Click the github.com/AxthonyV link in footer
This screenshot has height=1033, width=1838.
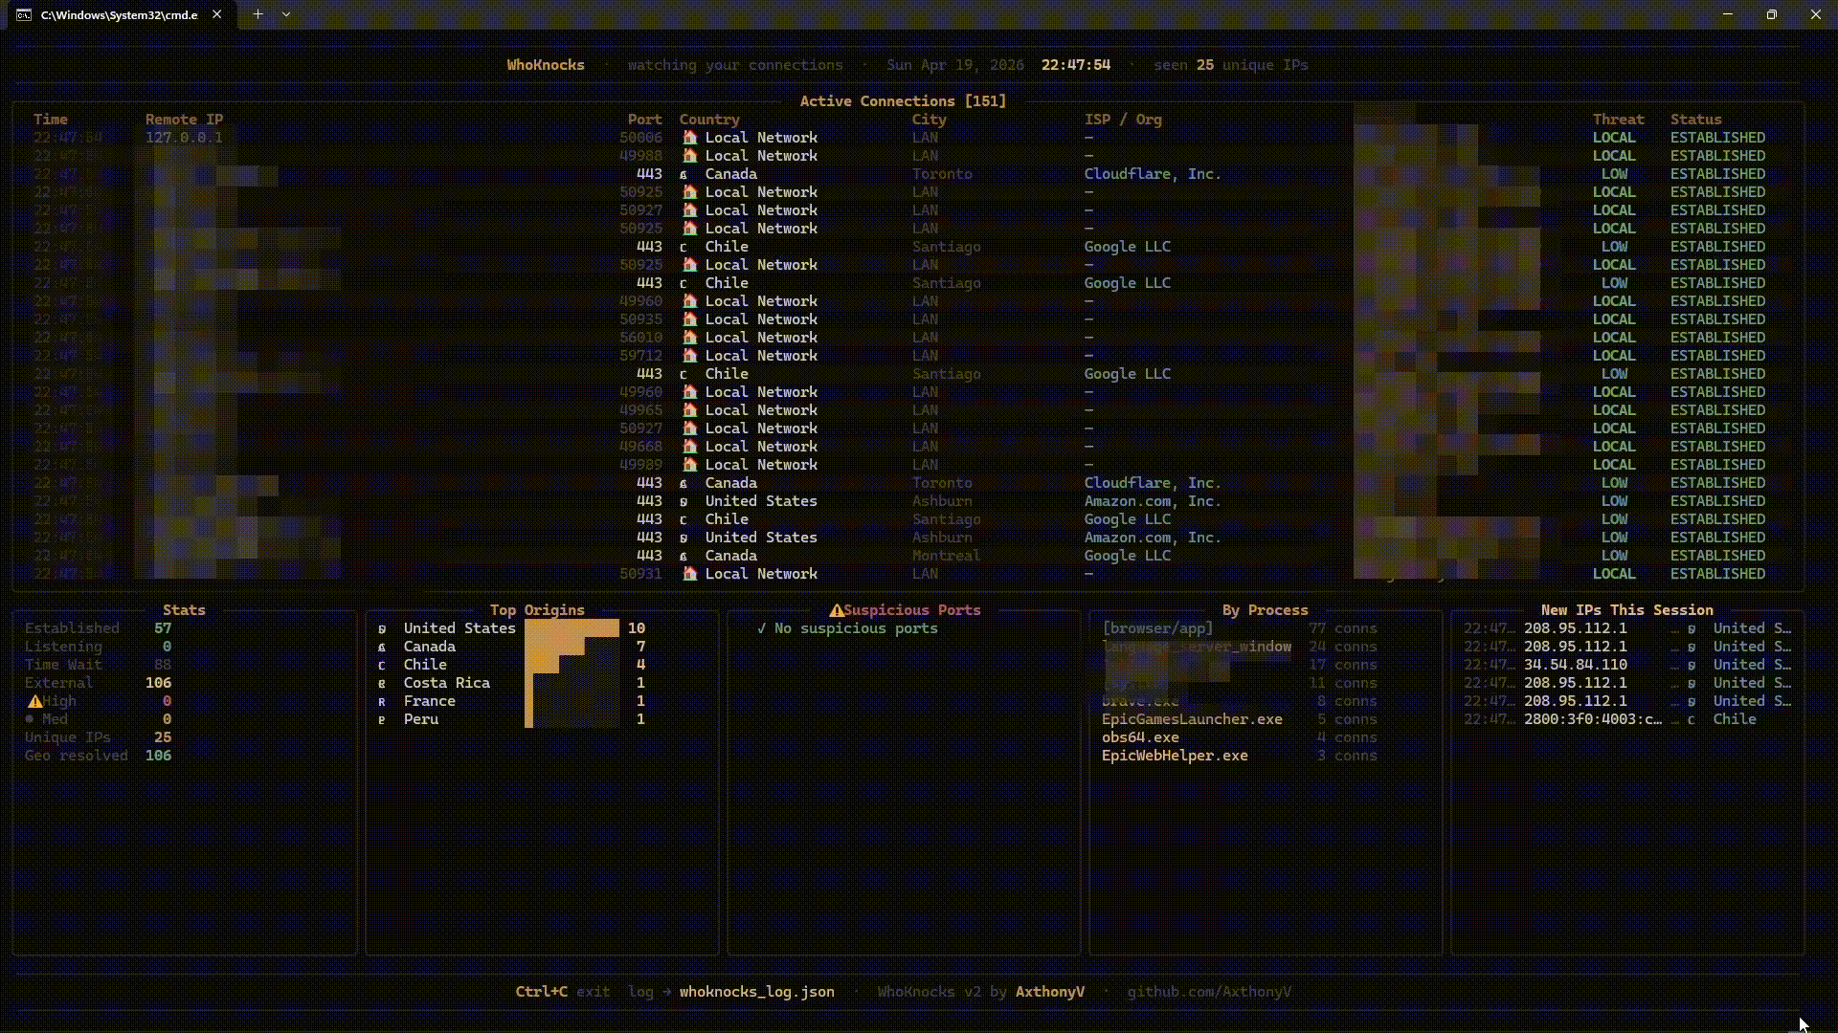pyautogui.click(x=1208, y=992)
